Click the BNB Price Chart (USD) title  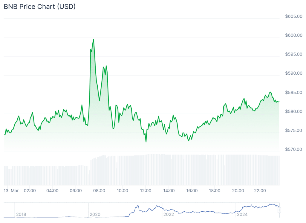tap(39, 7)
